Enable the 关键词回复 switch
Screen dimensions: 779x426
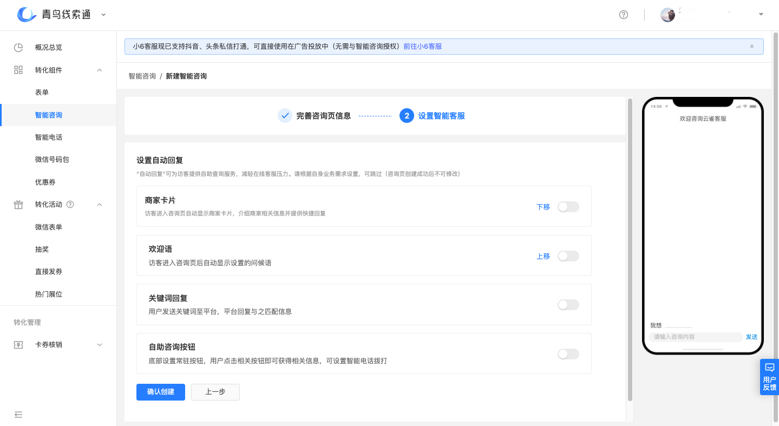pos(568,304)
